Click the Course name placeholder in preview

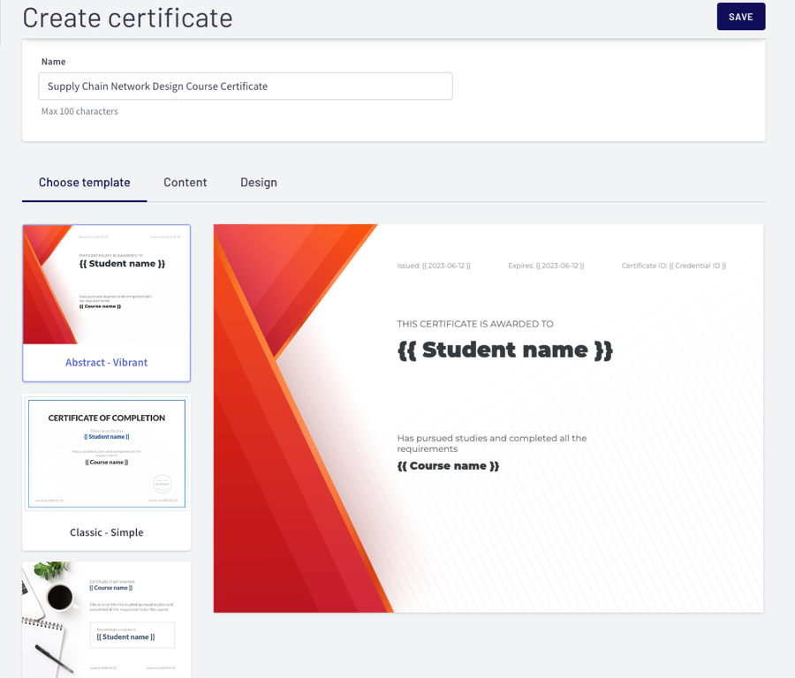click(x=448, y=466)
